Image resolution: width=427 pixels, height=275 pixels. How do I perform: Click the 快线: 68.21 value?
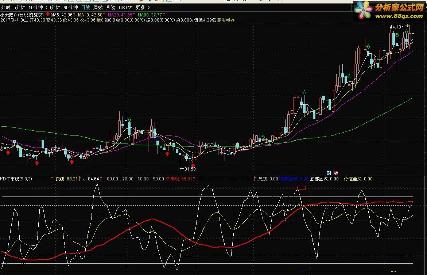[x=67, y=179]
